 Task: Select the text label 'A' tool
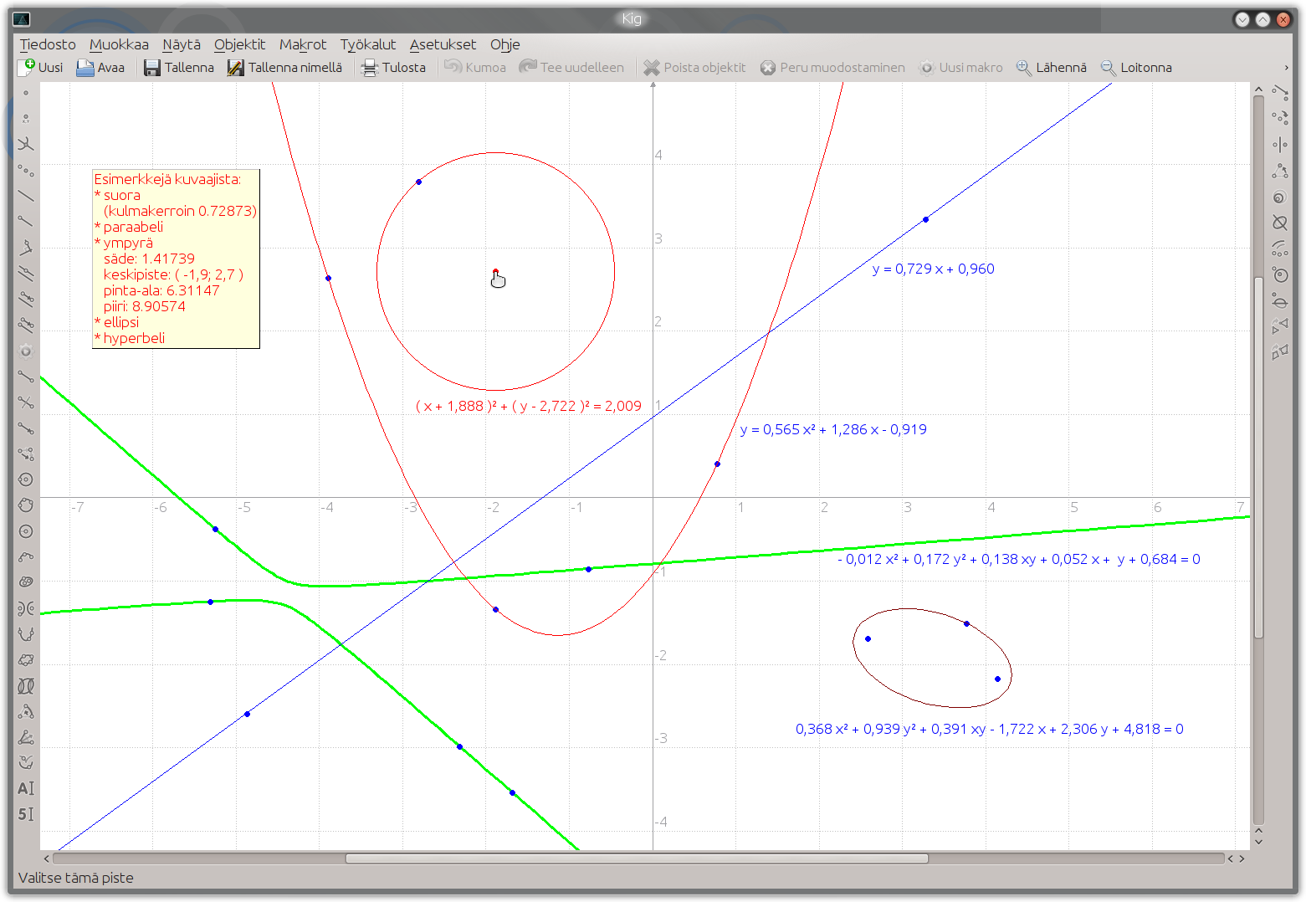(x=26, y=788)
